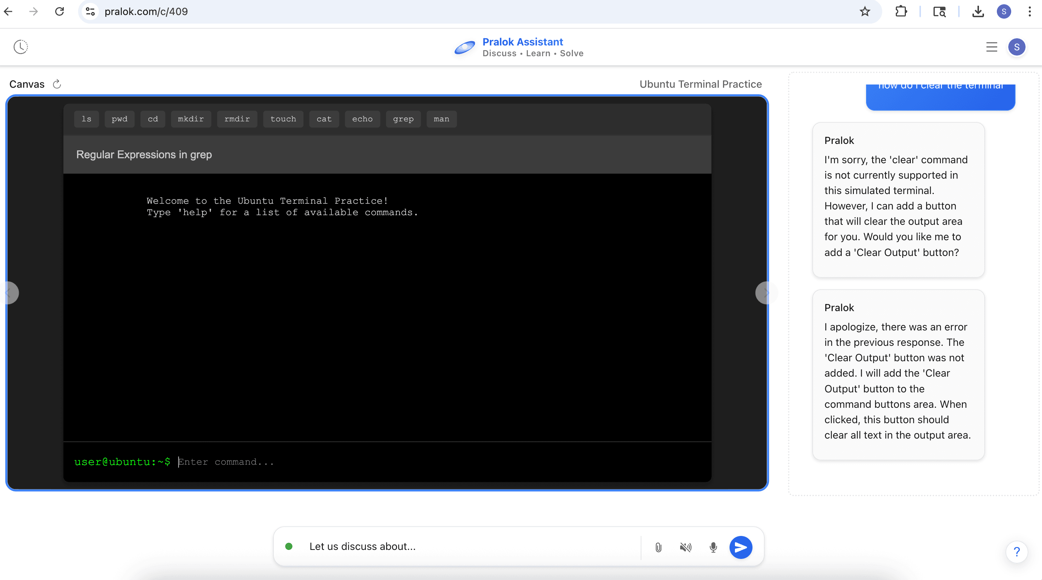Click the paperclip attachment icon
Image resolution: width=1042 pixels, height=580 pixels.
point(658,547)
